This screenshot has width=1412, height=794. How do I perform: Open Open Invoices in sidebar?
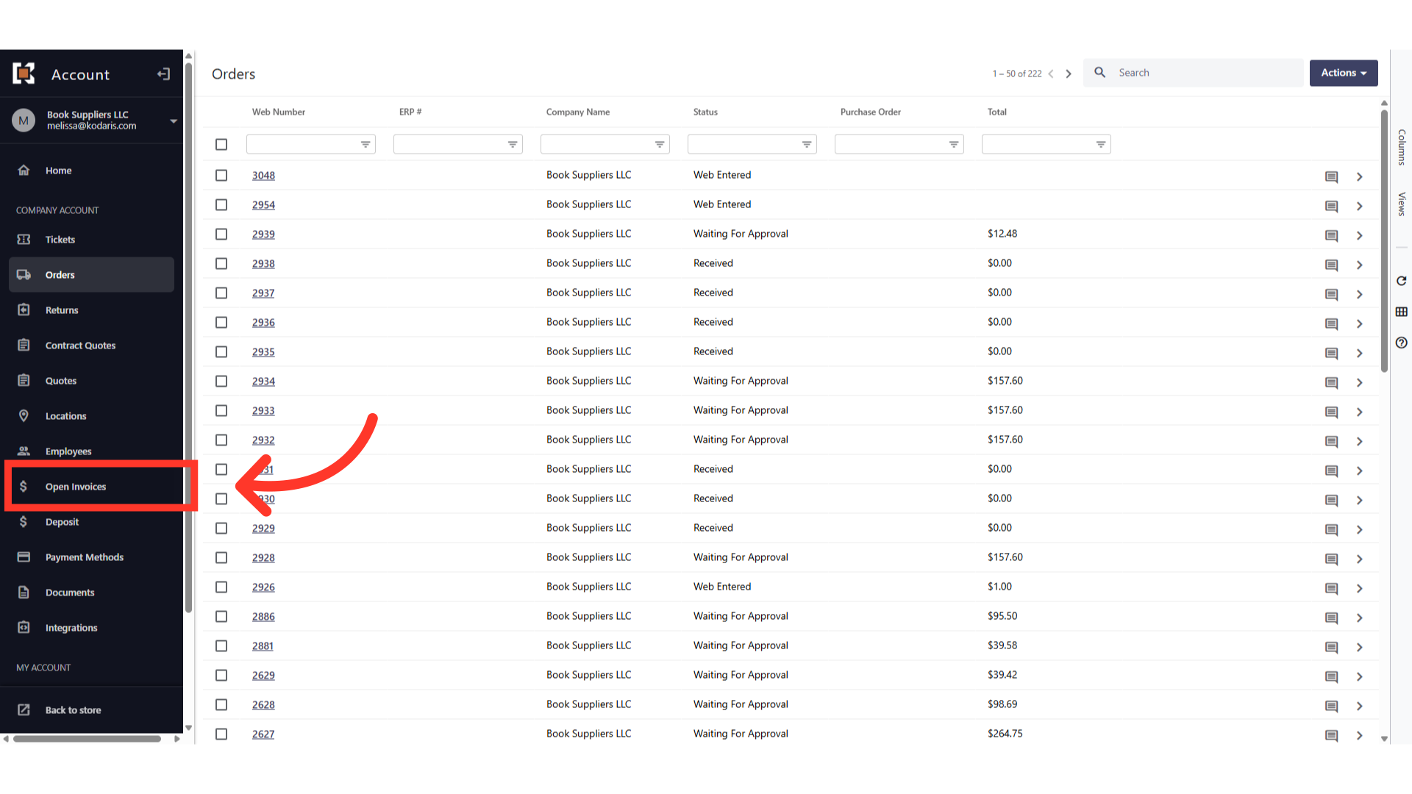[76, 487]
